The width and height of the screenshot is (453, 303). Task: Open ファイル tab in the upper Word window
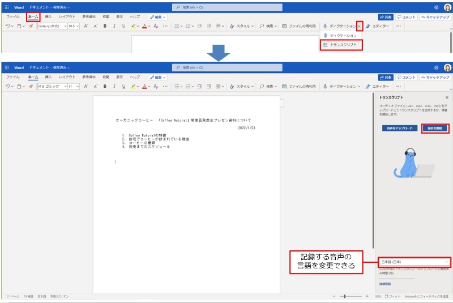12,17
